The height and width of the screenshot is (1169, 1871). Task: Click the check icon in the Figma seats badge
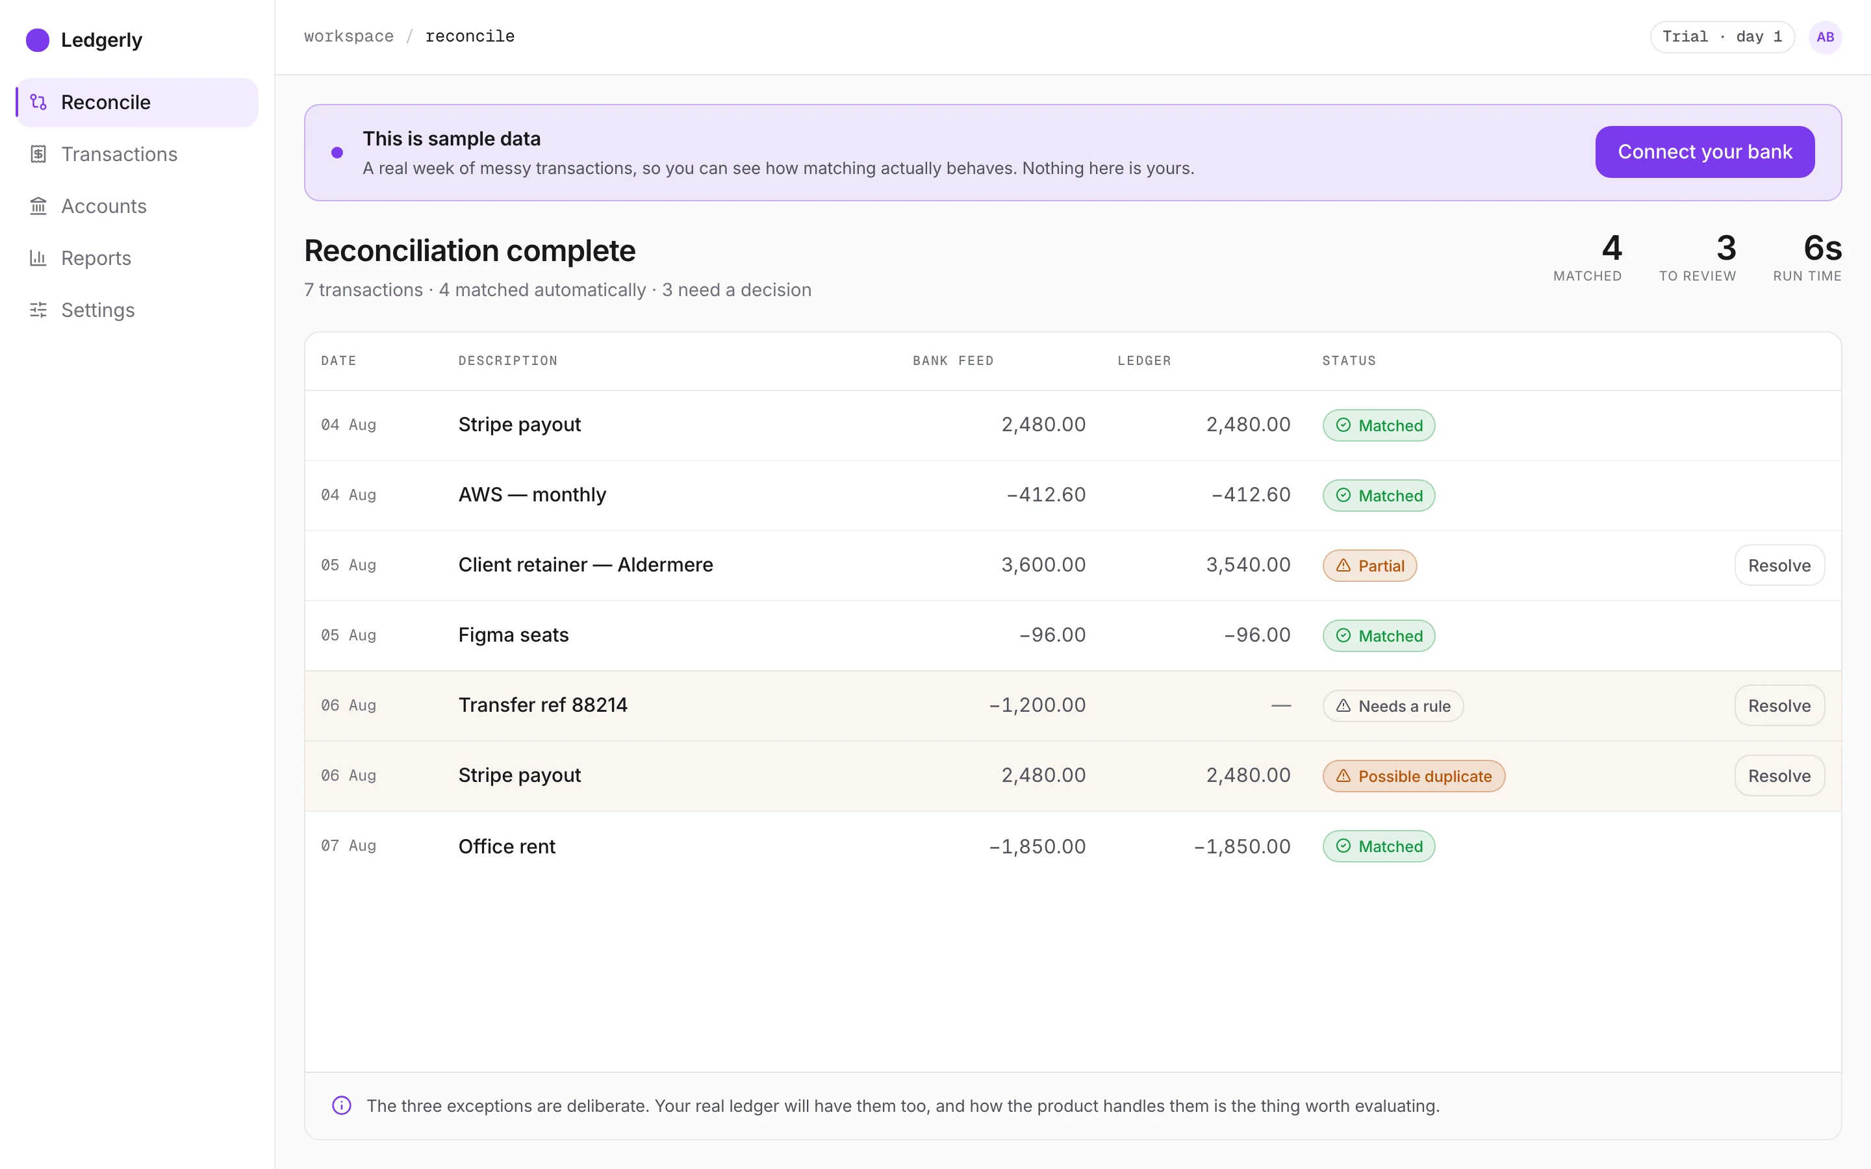[1343, 636]
